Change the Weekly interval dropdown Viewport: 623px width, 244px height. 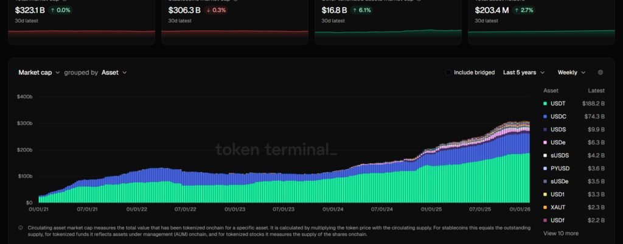(x=571, y=72)
